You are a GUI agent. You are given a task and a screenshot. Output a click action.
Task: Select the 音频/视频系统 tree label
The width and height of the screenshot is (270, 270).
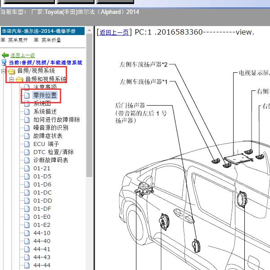coord(36,71)
